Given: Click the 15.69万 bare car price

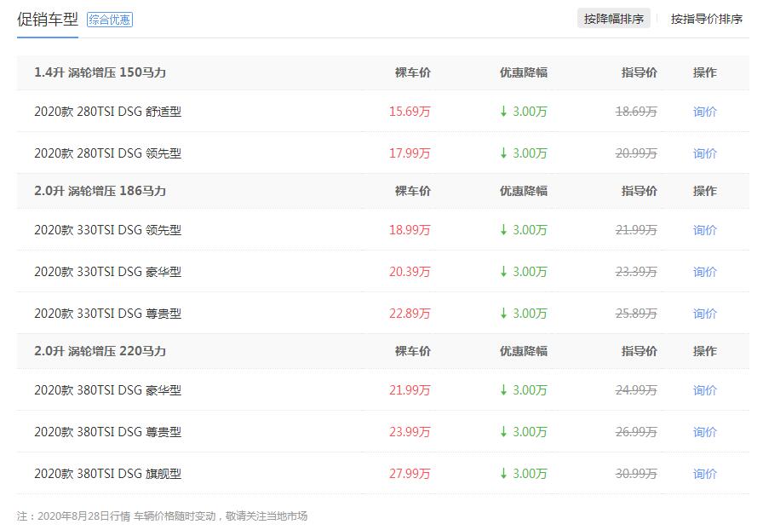Looking at the screenshot, I should [x=410, y=112].
